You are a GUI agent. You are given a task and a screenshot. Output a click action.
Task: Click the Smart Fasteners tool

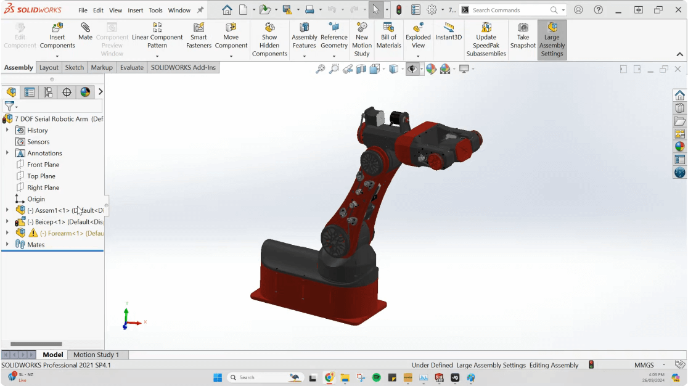[199, 36]
